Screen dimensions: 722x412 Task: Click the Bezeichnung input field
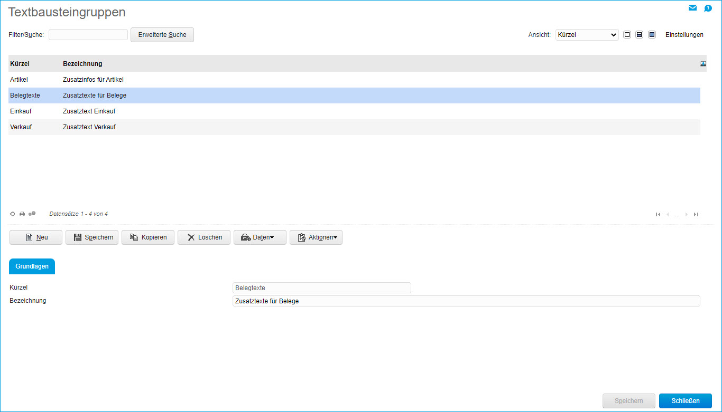tap(466, 301)
